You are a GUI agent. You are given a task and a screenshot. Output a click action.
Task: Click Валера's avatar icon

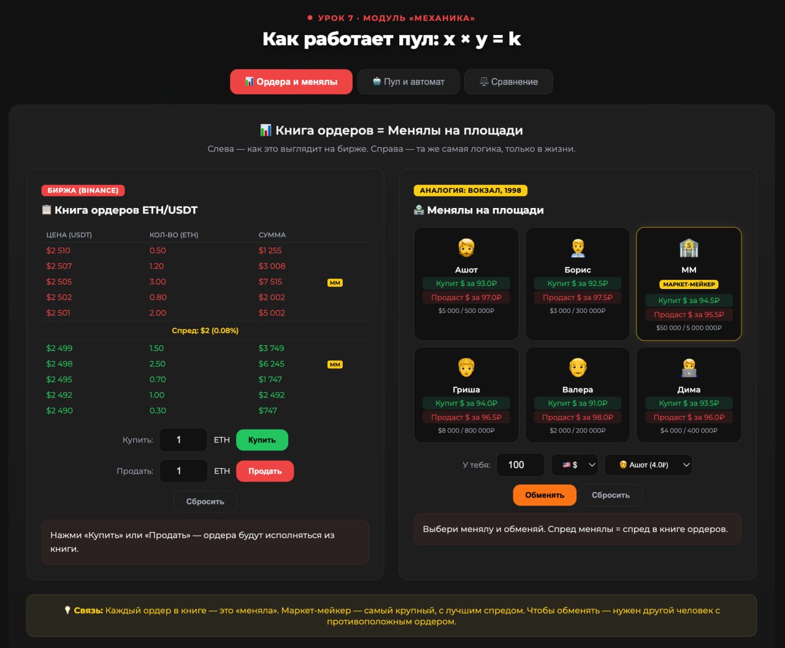[578, 368]
